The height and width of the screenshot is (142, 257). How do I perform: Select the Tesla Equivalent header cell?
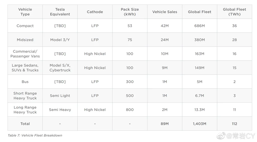pyautogui.click(x=60, y=12)
